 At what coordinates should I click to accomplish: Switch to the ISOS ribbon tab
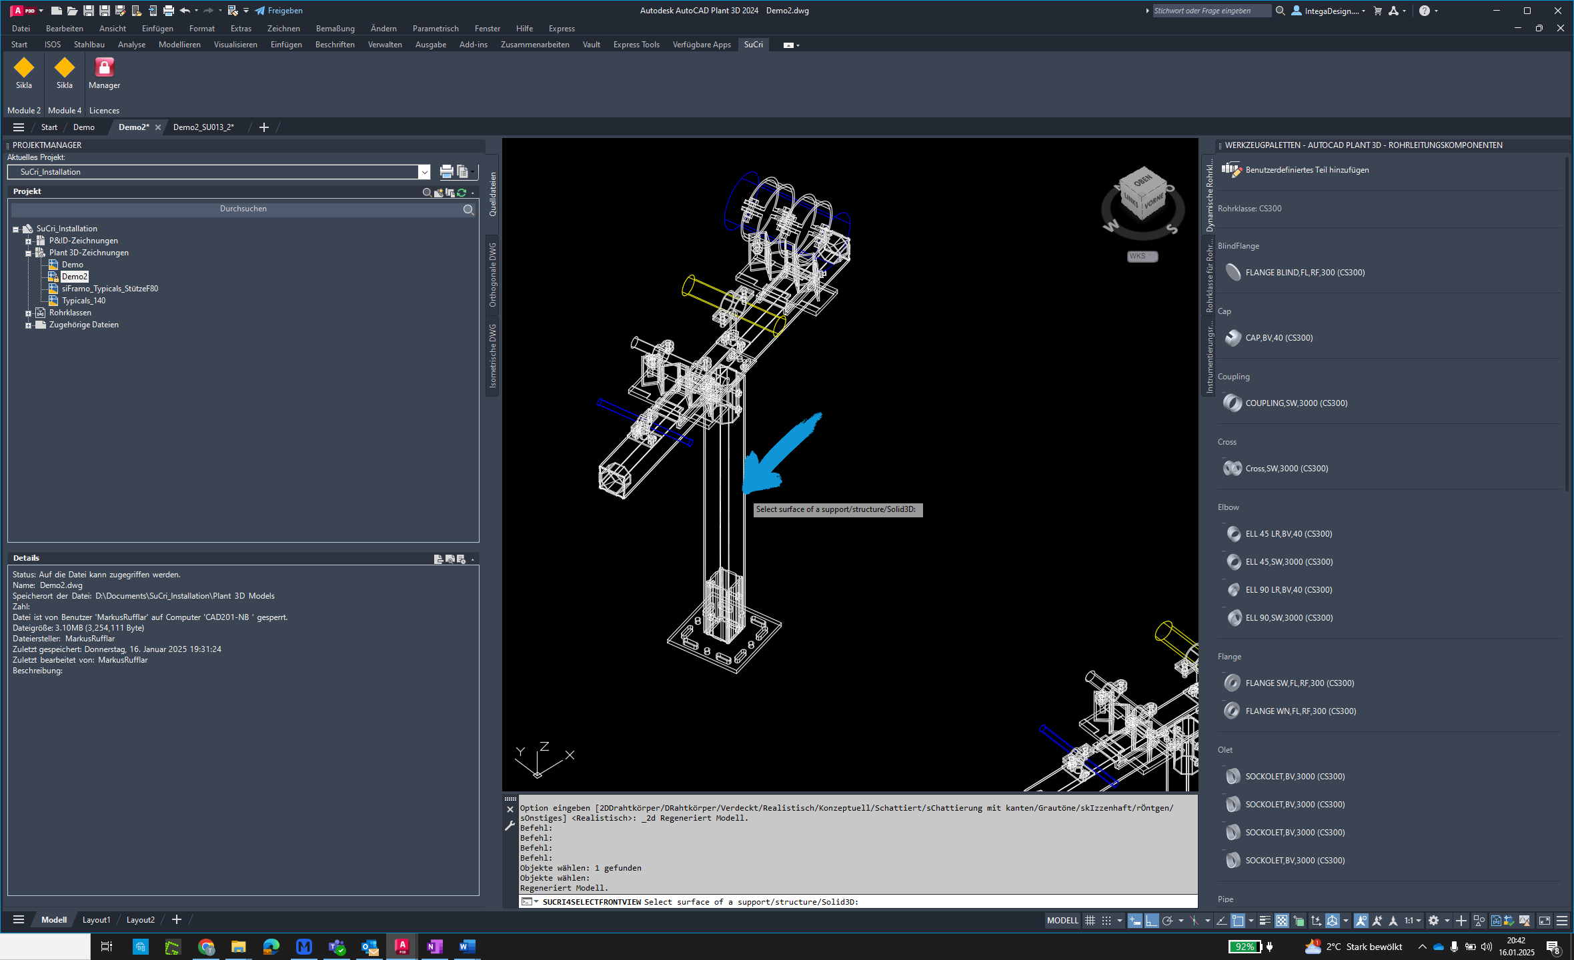[53, 45]
